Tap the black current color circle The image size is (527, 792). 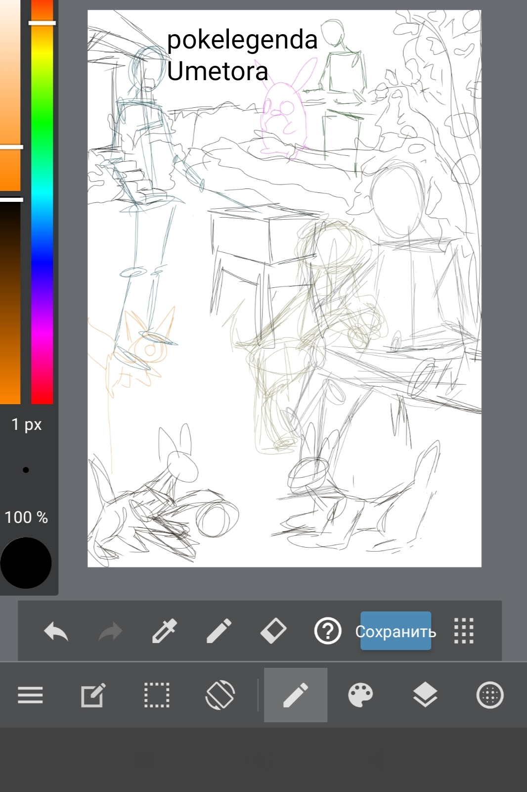pos(26,563)
